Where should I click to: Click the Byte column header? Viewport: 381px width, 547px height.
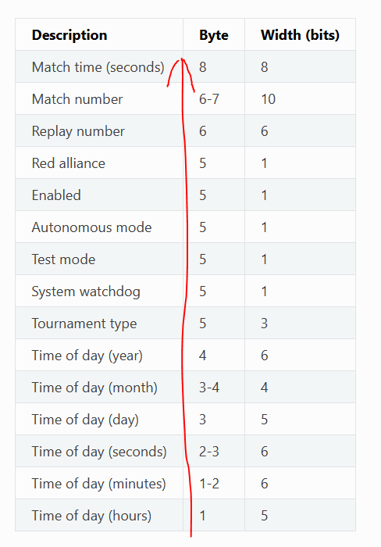pyautogui.click(x=214, y=35)
